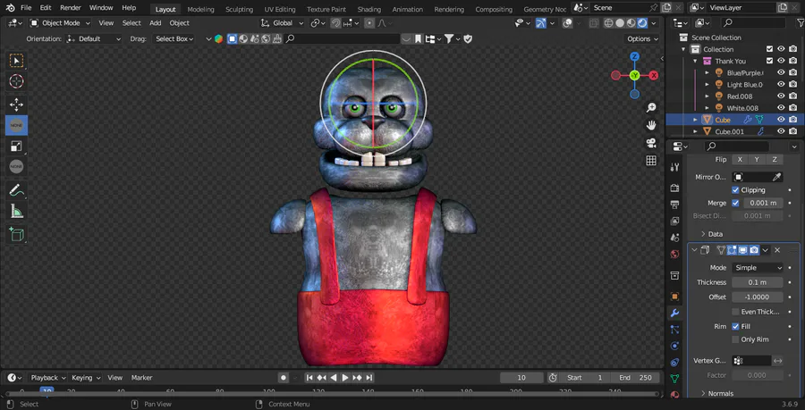
Task: Jump to the end frame button
Action: click(x=369, y=378)
